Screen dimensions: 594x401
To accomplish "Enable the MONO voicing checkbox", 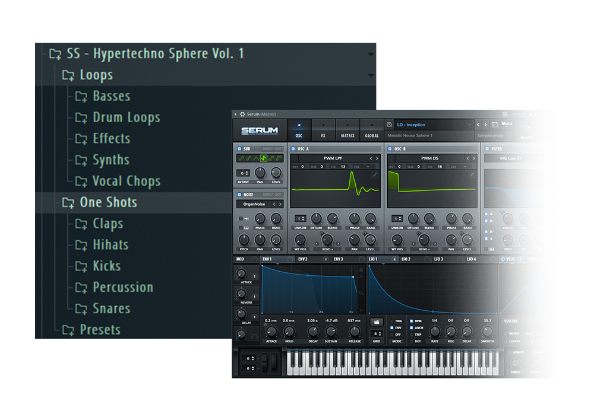I will click(506, 333).
